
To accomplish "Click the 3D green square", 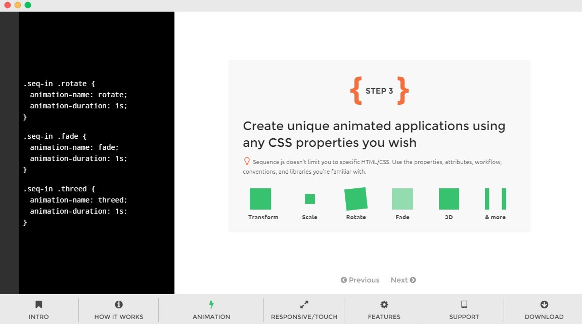I will (449, 199).
